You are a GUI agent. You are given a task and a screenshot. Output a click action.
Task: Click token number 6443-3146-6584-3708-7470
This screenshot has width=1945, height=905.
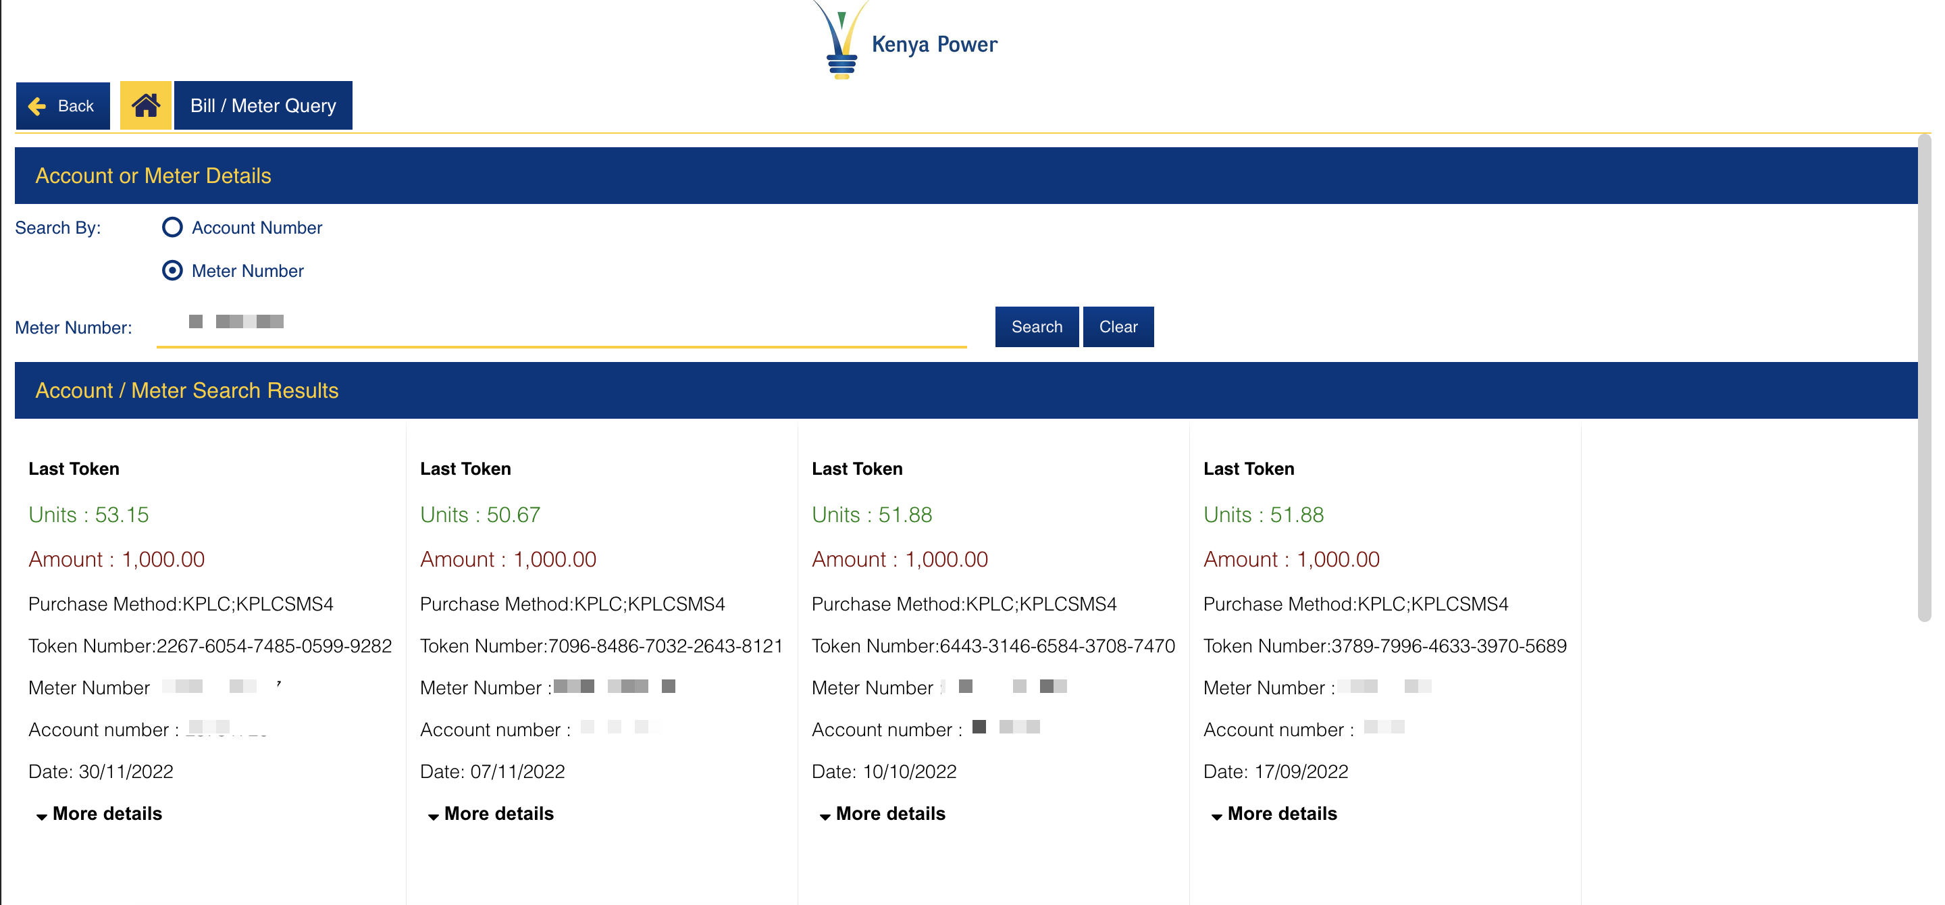(x=1057, y=646)
